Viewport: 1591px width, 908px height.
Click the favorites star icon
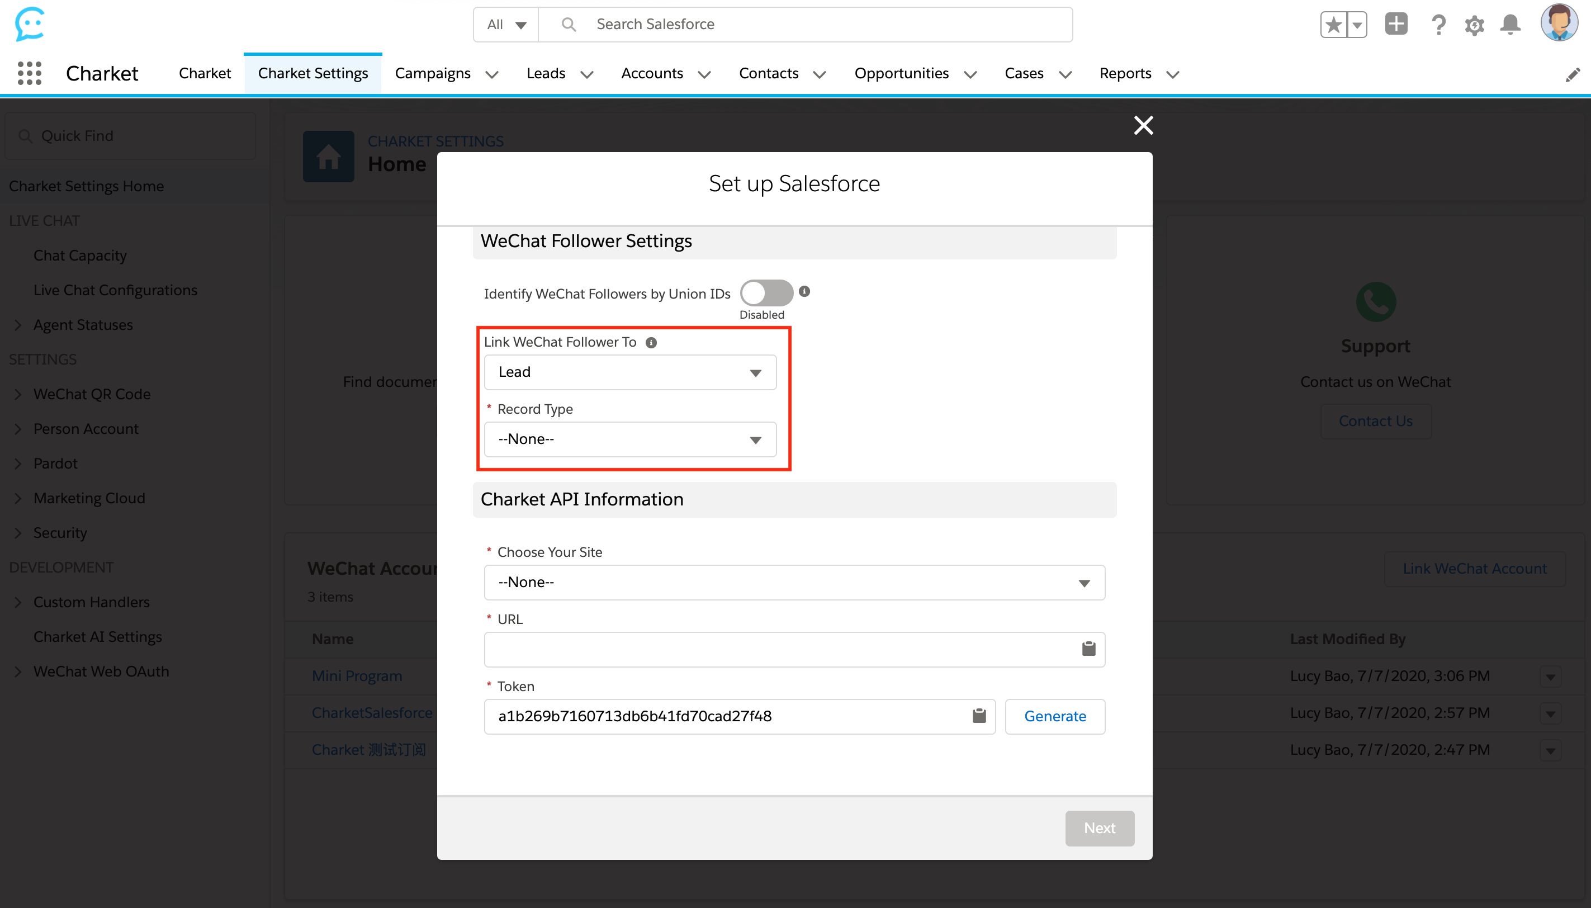point(1333,25)
